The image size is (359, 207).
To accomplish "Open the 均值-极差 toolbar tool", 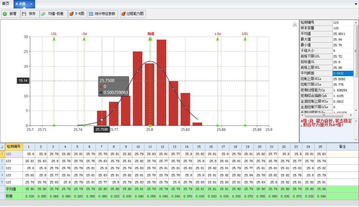I will (54, 14).
